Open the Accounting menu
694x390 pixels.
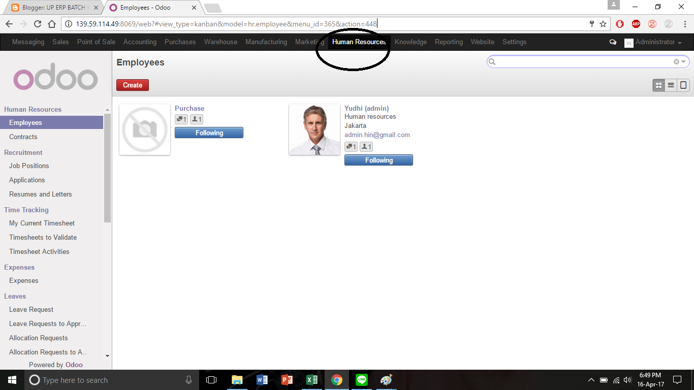tap(140, 42)
